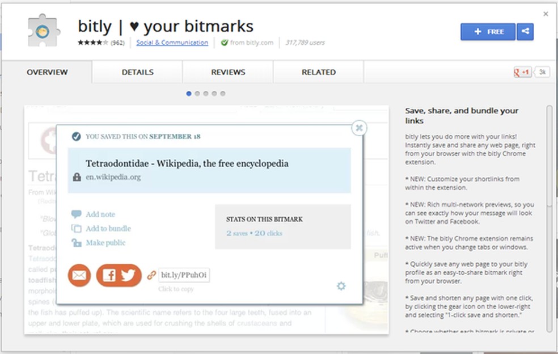Screen dimensions: 558x354
Task: Open the Related tab
Action: [319, 72]
